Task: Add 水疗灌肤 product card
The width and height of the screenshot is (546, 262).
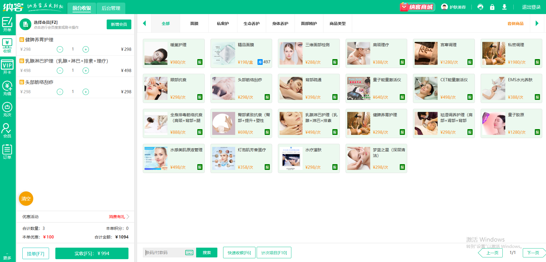Action: point(309,158)
